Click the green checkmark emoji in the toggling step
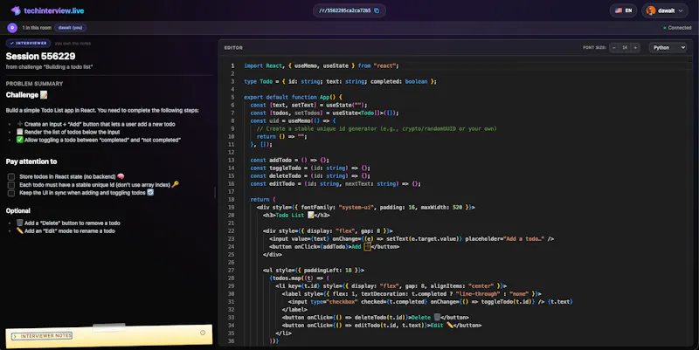 19,140
